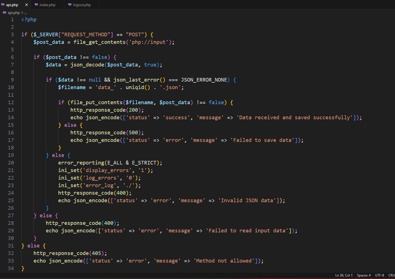Viewport: 395px width, 279px height.
Task: Switch to the logout.php tab
Action: click(x=81, y=5)
